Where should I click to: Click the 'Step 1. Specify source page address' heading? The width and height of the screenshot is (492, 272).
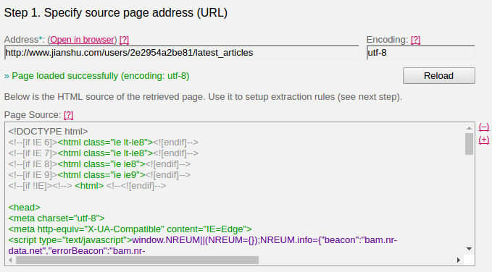coord(116,12)
